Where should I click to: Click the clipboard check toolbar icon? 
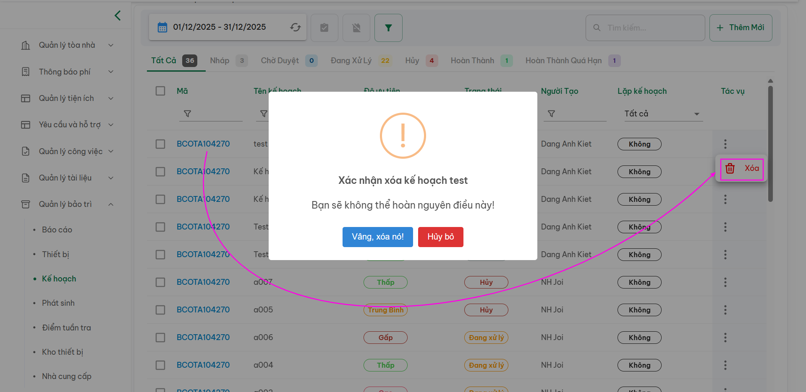324,28
